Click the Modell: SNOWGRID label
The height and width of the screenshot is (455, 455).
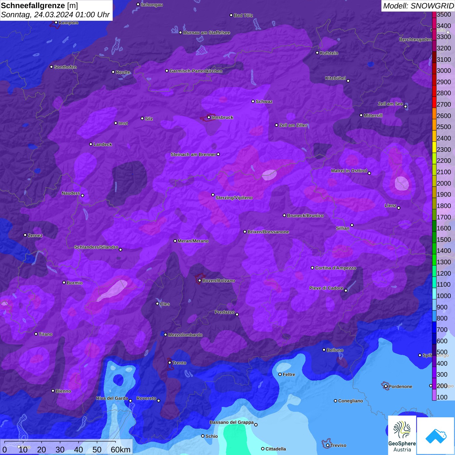pos(418,6)
